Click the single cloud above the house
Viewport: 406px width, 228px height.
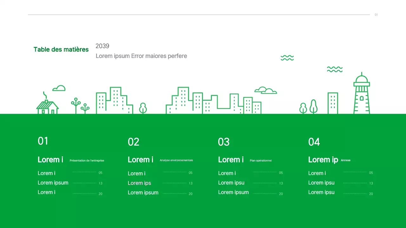[59, 88]
